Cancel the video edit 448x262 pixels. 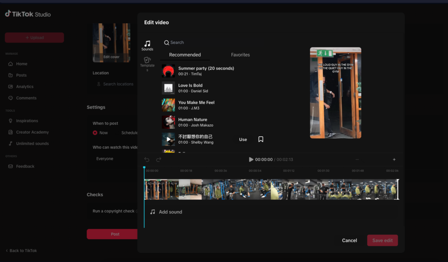coord(350,241)
